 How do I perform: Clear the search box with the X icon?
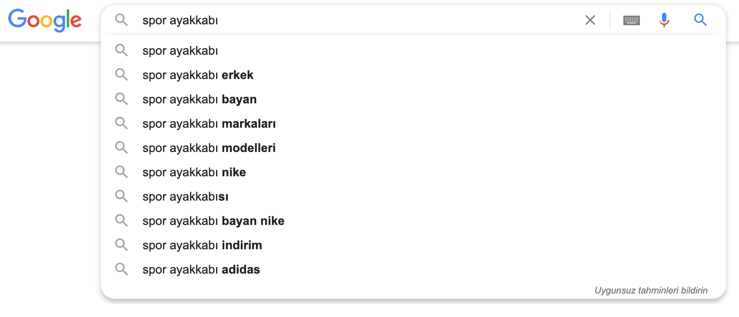pyautogui.click(x=590, y=20)
